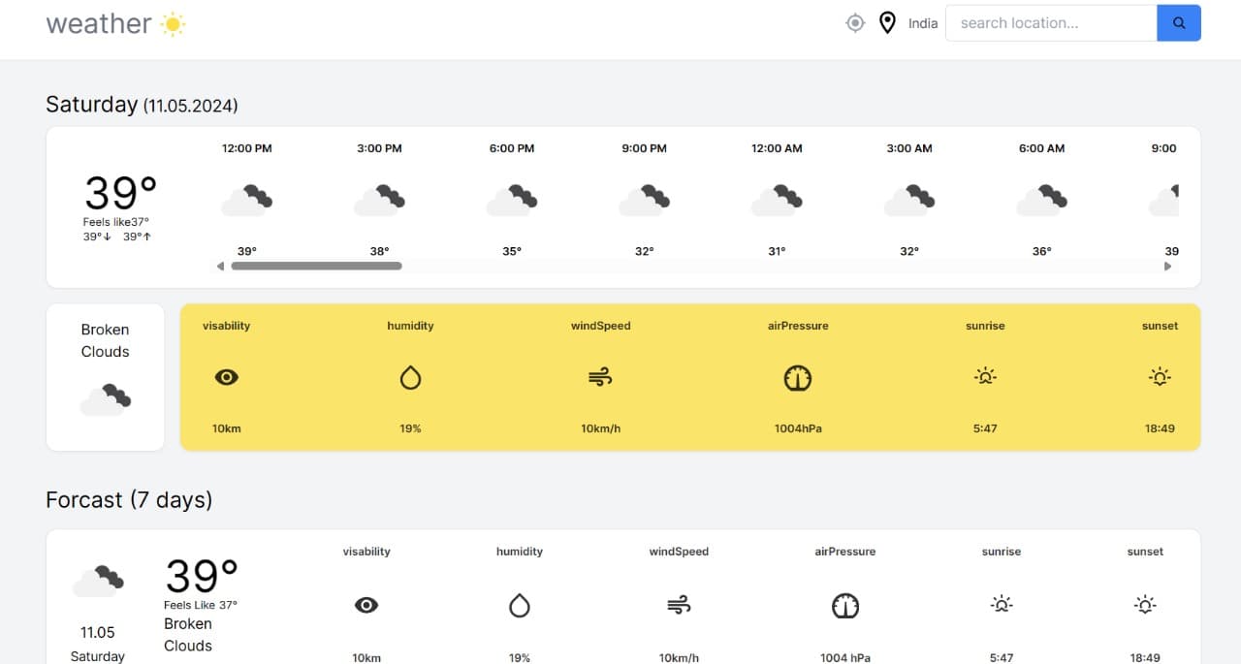Click the hourly forecast horizontal scrollbar thumb
1241x664 pixels.
pos(316,266)
